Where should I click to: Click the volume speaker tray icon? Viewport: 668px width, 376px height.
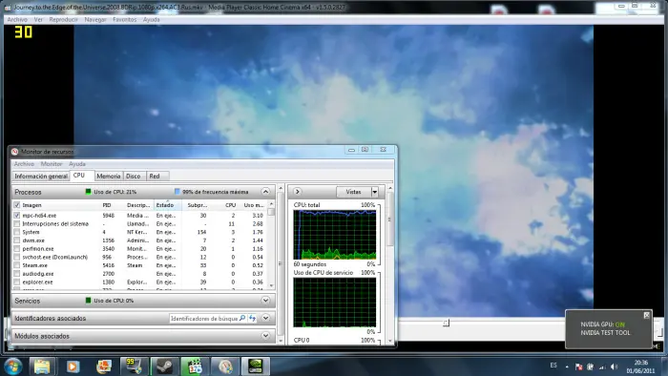[x=614, y=366]
